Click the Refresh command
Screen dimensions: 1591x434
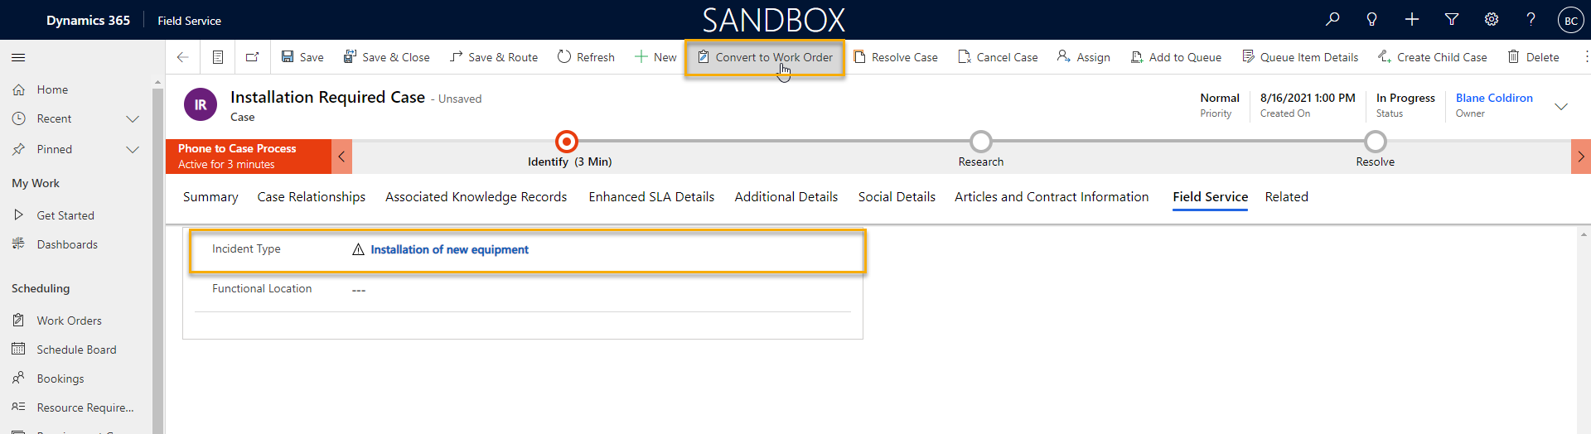pos(586,57)
